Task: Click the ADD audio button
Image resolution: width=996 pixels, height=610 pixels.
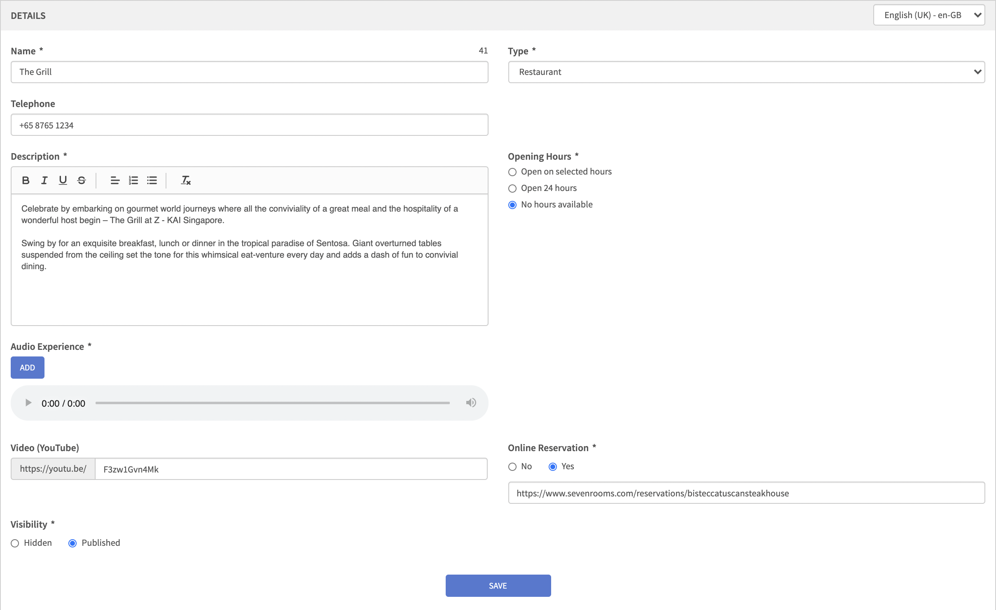Action: 27,368
